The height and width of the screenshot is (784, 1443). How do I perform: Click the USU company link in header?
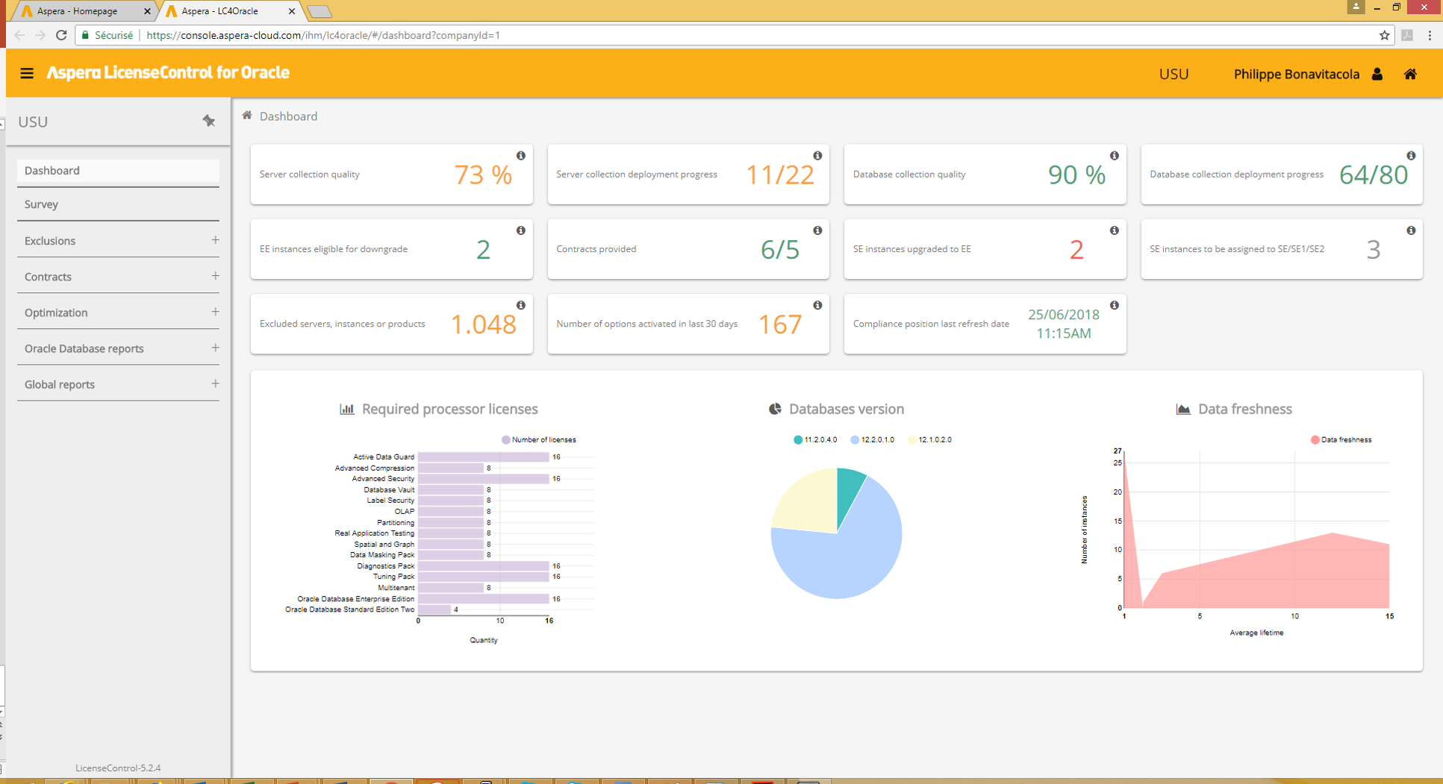1174,74
